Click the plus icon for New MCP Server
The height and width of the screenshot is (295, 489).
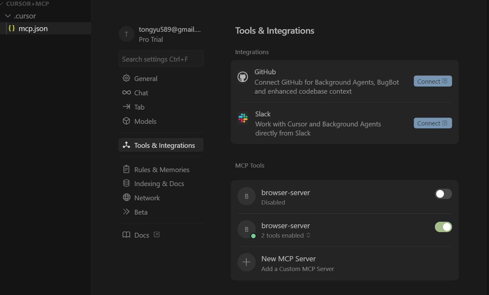point(246,262)
